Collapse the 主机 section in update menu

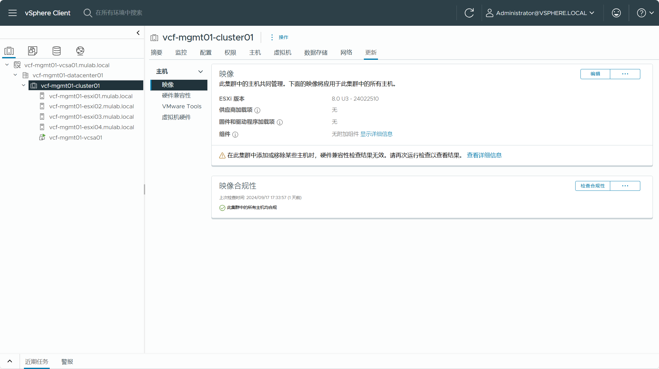click(x=200, y=71)
